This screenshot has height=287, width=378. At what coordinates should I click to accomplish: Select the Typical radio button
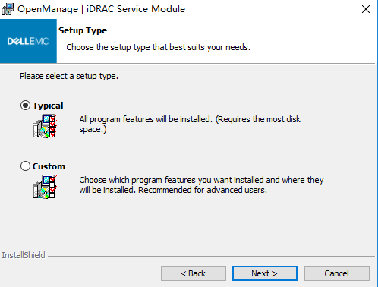click(x=25, y=106)
